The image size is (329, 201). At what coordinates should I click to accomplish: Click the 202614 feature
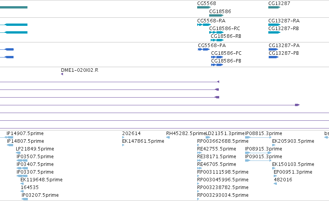123,137
